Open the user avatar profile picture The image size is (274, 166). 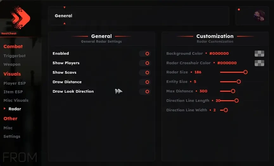pos(259,16)
